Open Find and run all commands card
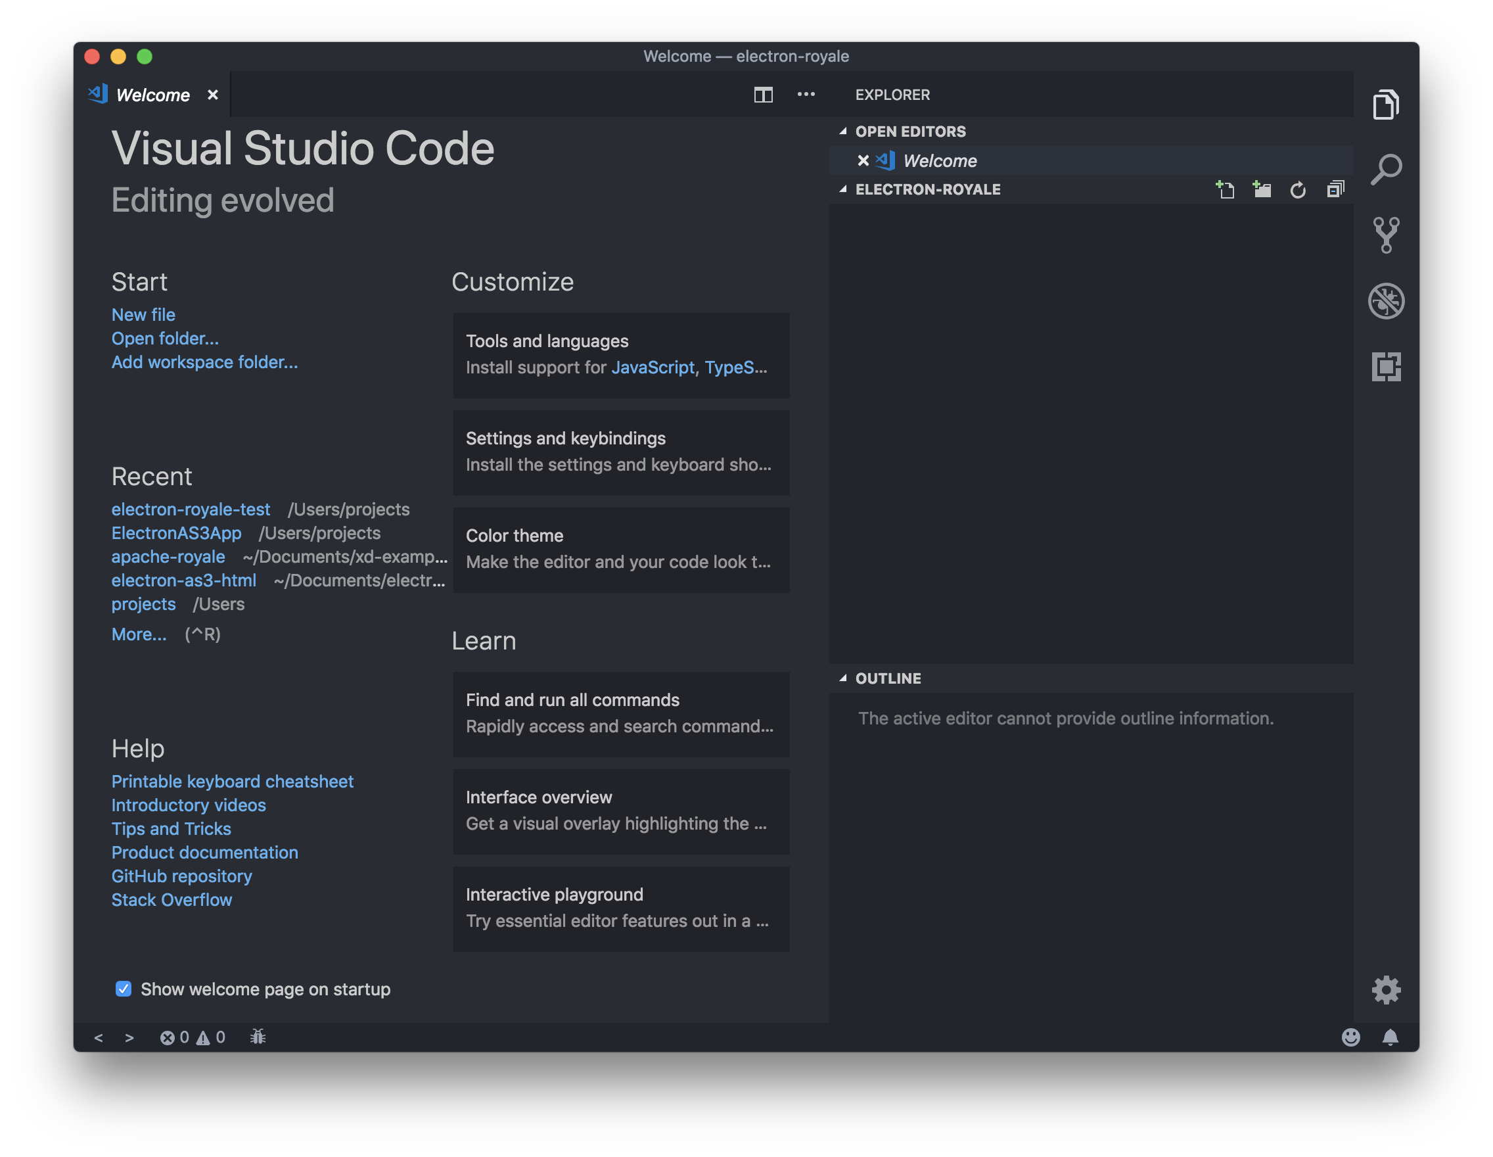 (622, 714)
